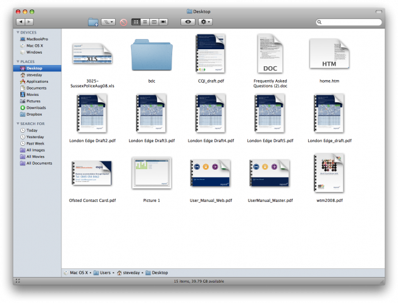Click the sidebar grip icon at bottom-left of window
Viewport: 398px width, 303px height.
pos(18,281)
